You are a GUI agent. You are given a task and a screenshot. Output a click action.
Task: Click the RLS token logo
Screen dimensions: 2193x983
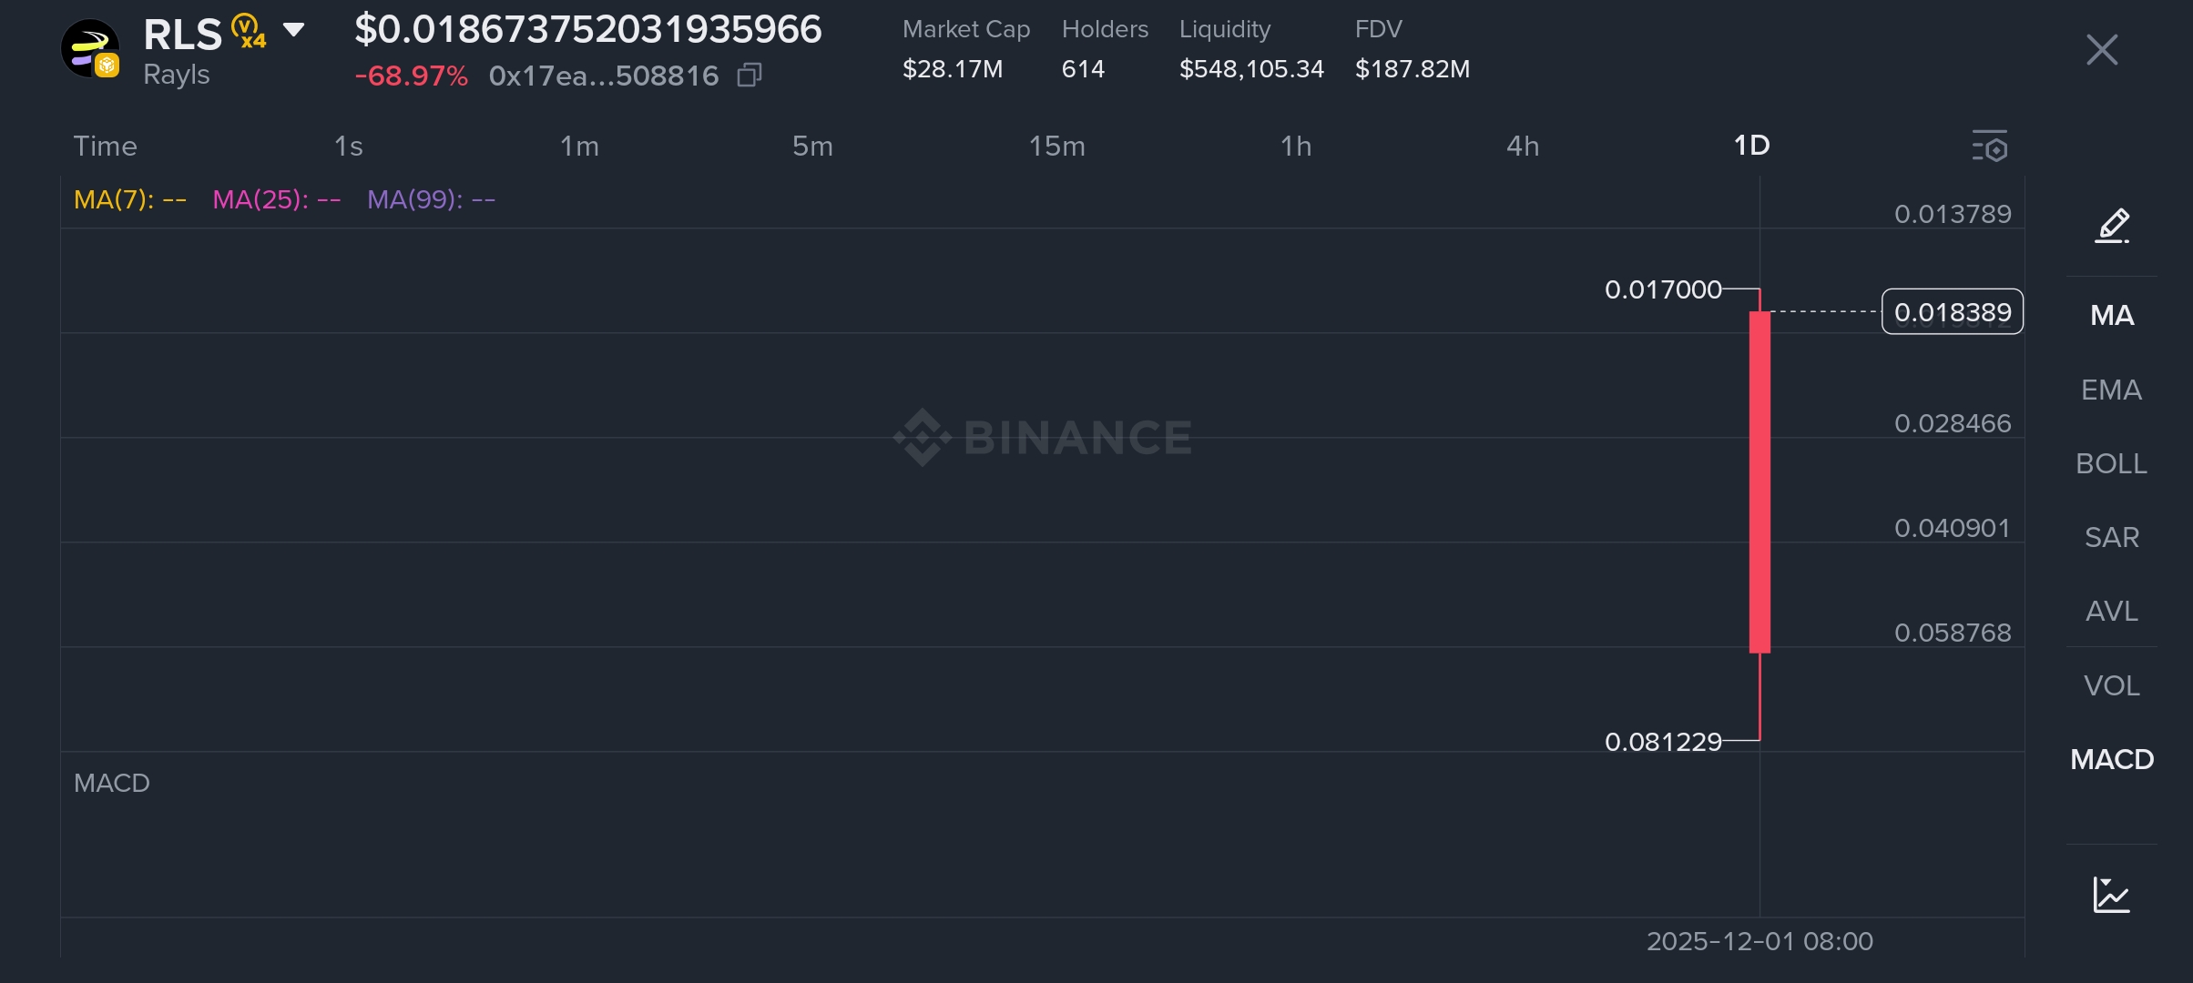tap(90, 49)
